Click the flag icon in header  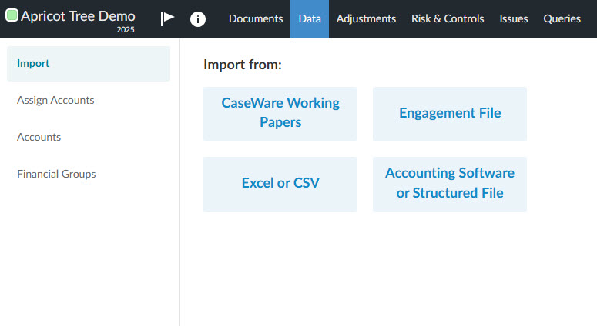point(167,18)
